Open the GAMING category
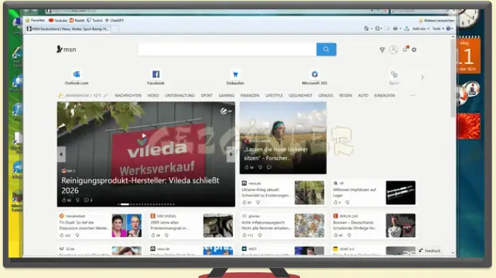This screenshot has width=496, height=278. pos(227,95)
